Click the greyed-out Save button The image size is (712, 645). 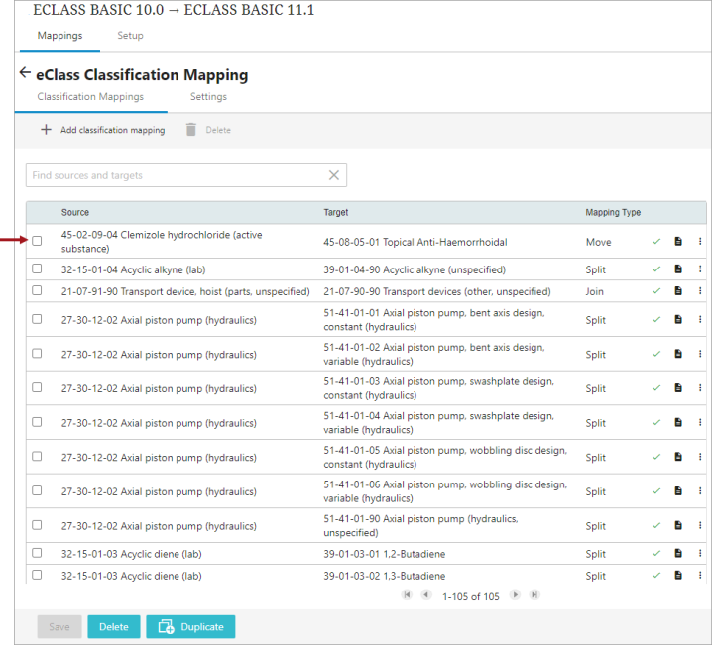tap(59, 626)
